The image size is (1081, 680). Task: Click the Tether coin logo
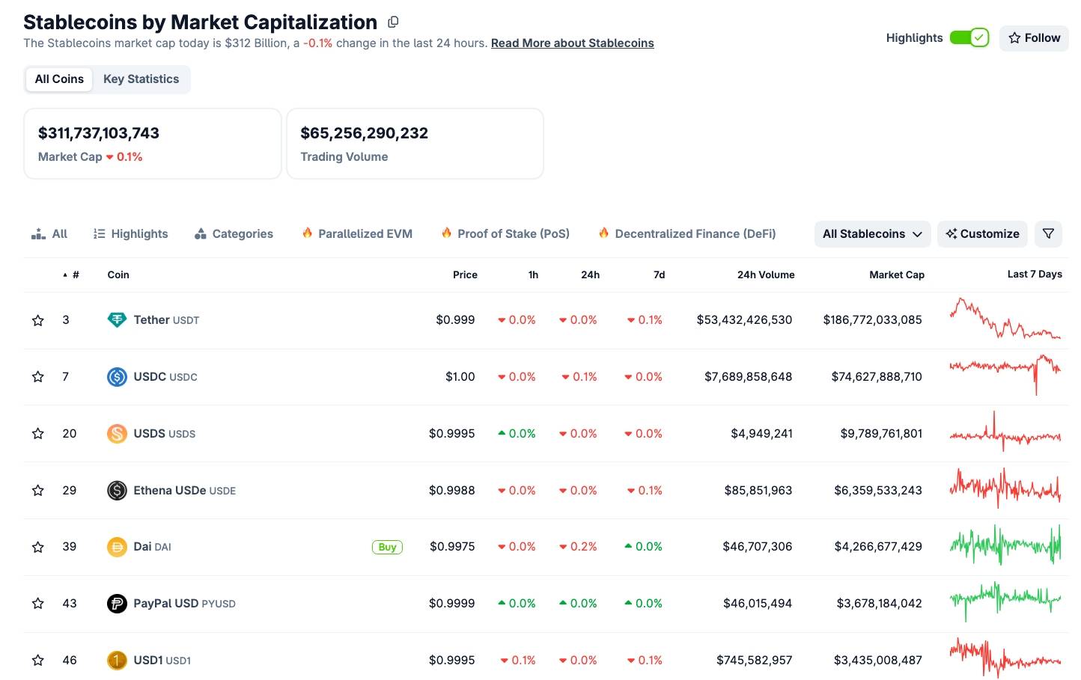click(x=117, y=320)
